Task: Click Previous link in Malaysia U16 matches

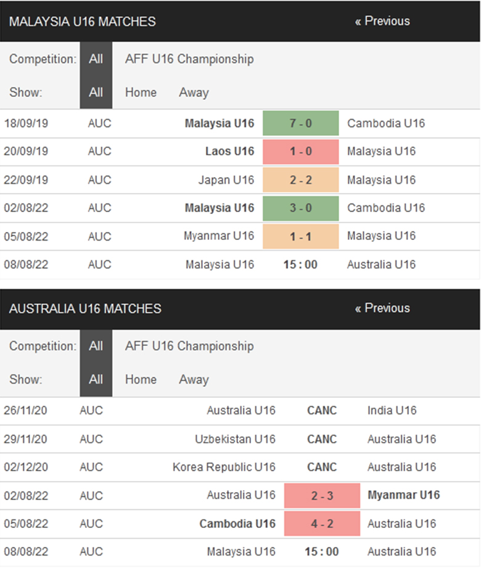Action: tap(382, 21)
